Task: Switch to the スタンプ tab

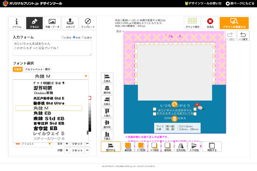Action: (x=70, y=23)
